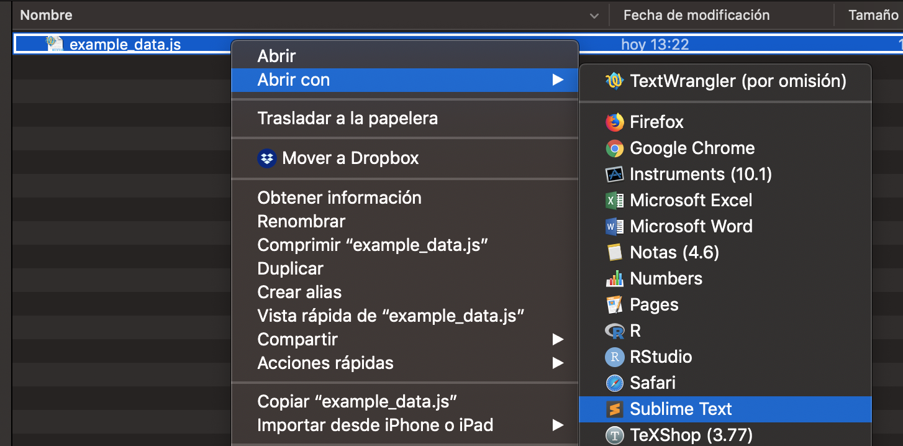
Task: Open file with Notas (4.6) label
Action: 674,253
